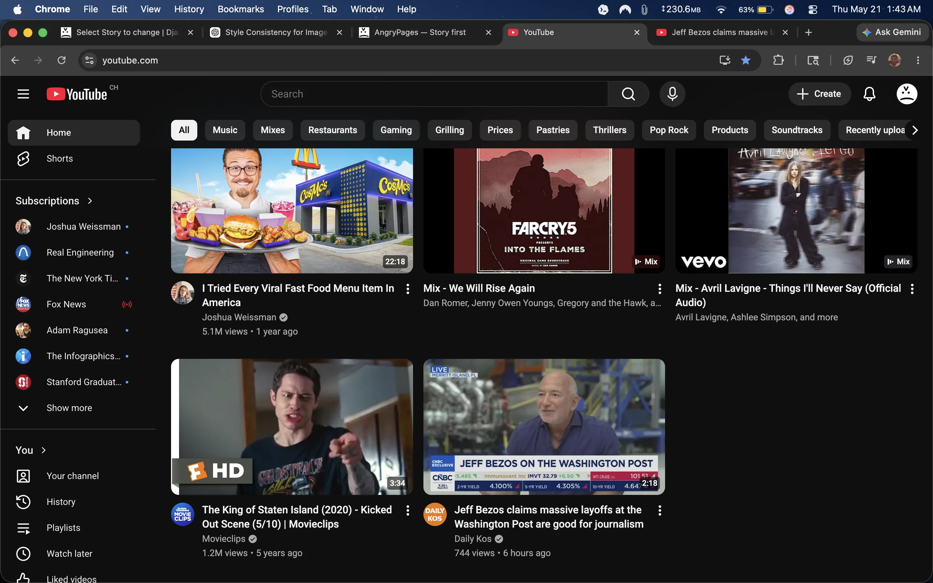The image size is (933, 583).
Task: Open the Adam Ragusea subscription
Action: pos(74,330)
